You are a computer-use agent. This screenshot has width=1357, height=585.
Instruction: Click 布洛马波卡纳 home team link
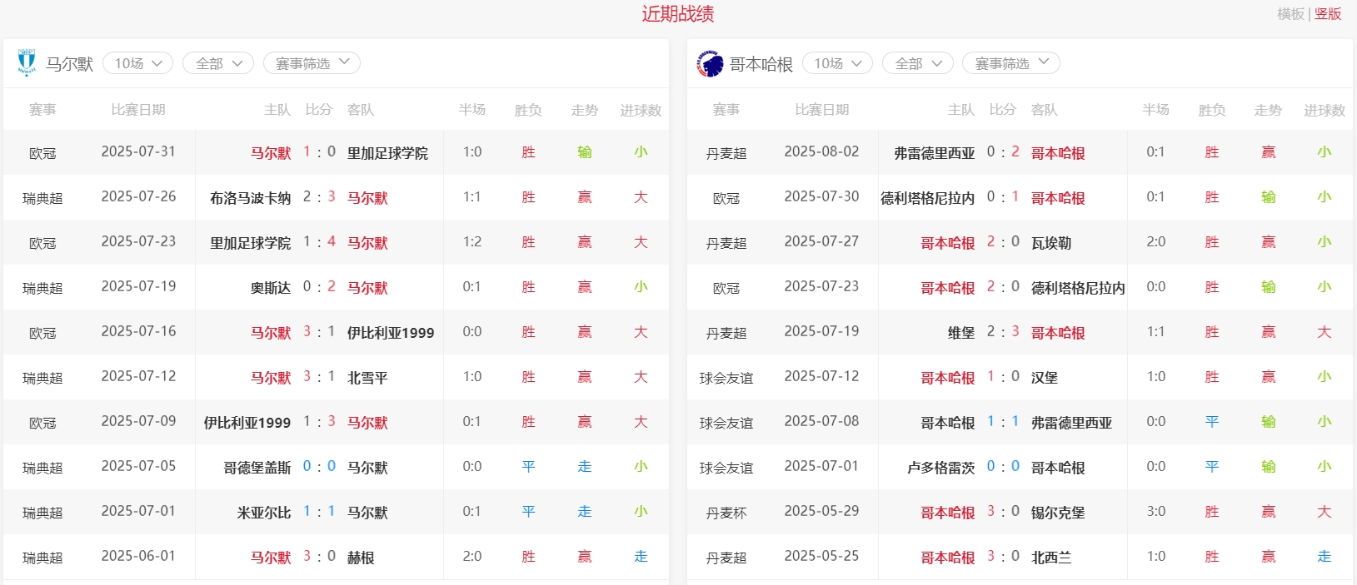click(x=250, y=198)
